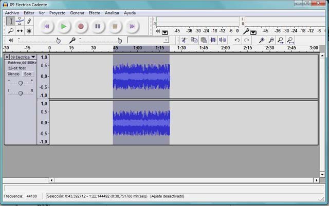Open the 09 Electrica track menu
Viewport: 329px width, 206px height.
coord(33,57)
